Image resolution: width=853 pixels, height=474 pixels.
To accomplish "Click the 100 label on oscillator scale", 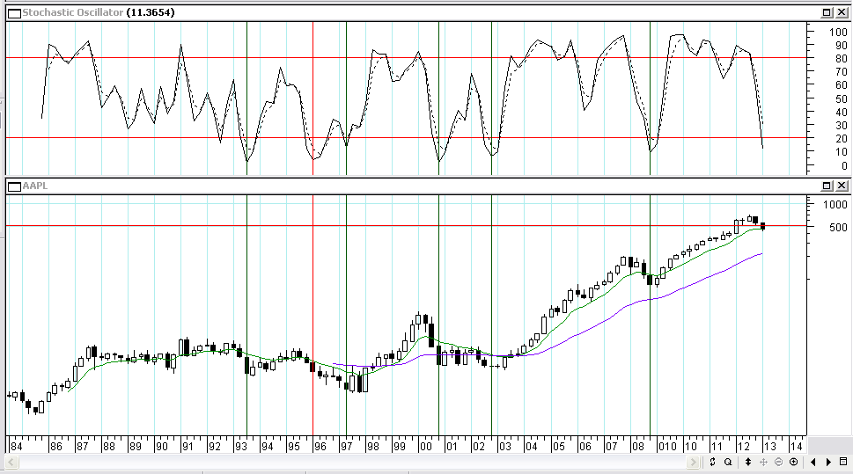I will coord(838,32).
